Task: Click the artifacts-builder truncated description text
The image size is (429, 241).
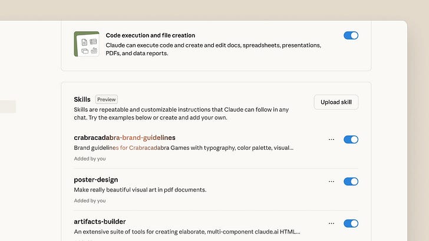Action: [x=187, y=232]
